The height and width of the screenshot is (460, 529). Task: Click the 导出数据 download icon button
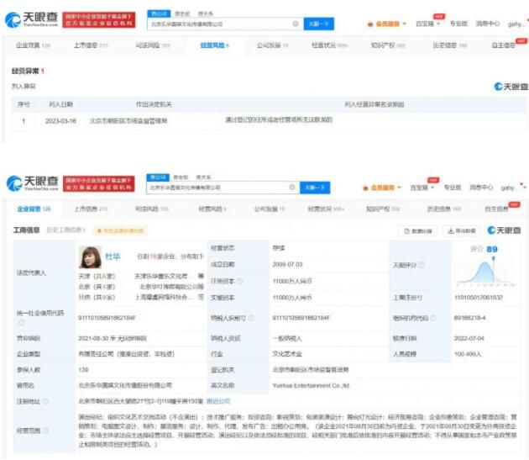(x=461, y=231)
